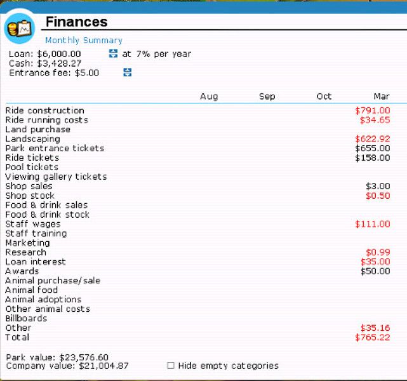This screenshot has width=407, height=381.
Task: Click the Total row label
Action: [x=17, y=337]
